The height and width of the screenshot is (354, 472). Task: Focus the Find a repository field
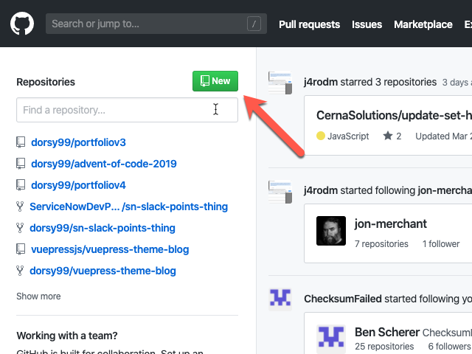(127, 110)
